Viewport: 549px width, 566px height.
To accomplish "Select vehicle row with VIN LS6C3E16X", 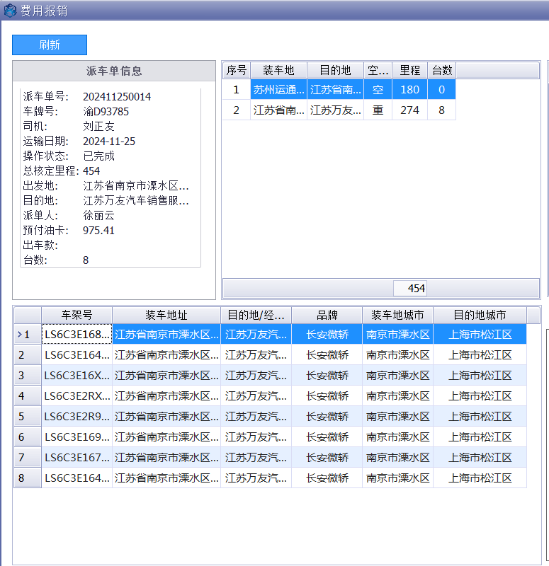I will 77,376.
